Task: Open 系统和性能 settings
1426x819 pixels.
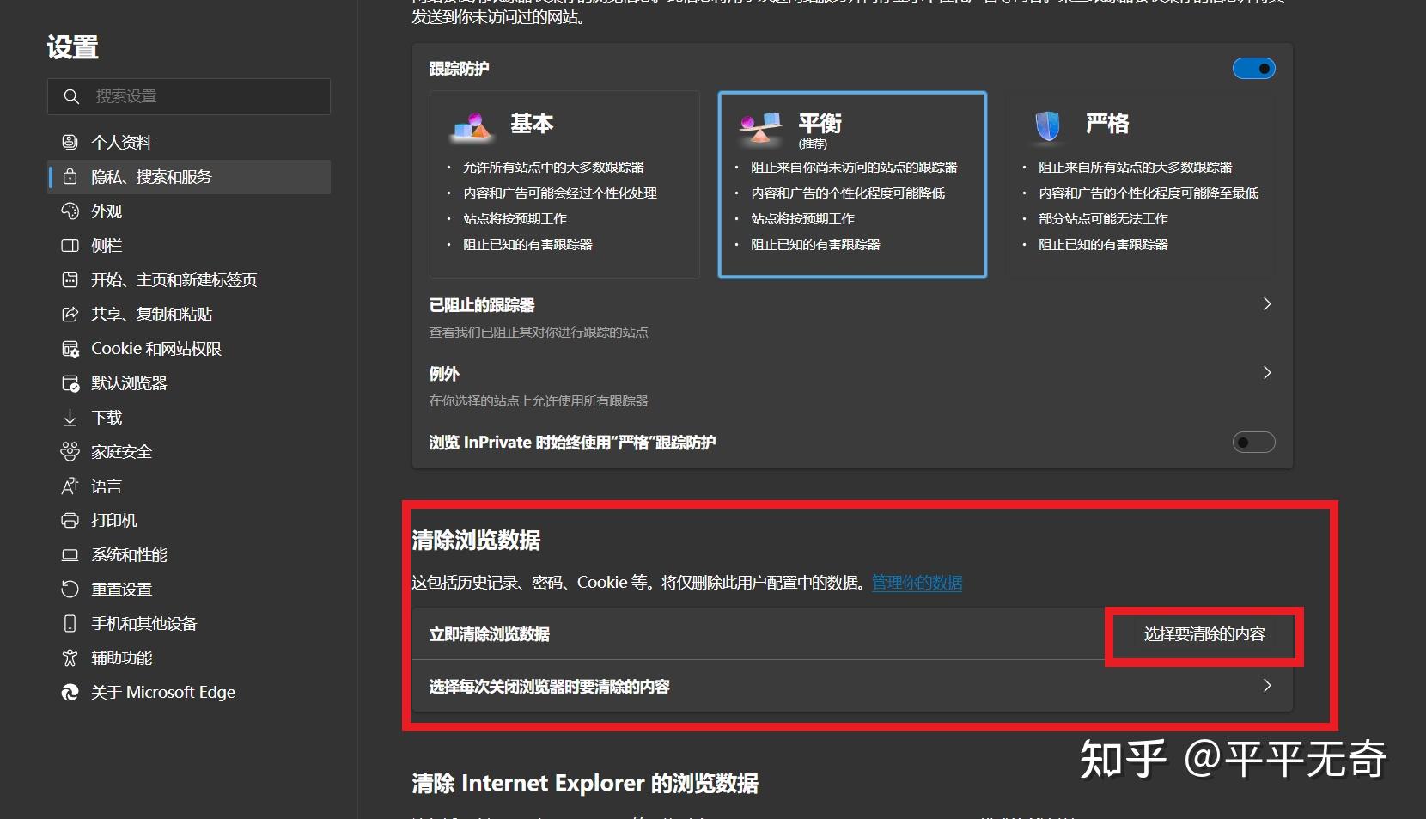Action: click(x=127, y=555)
